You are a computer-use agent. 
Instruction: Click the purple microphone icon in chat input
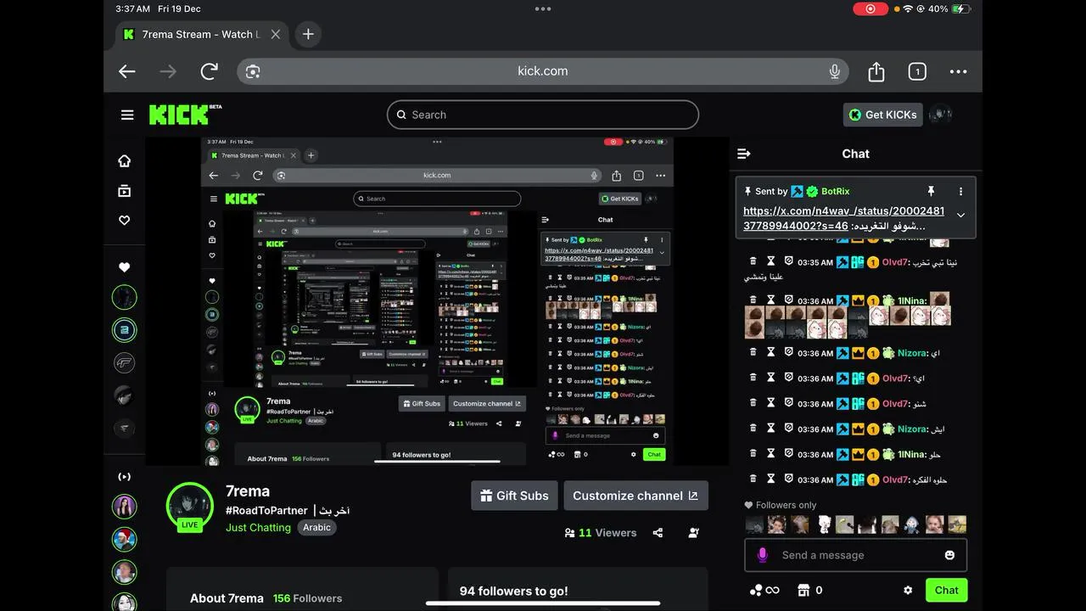(x=762, y=555)
